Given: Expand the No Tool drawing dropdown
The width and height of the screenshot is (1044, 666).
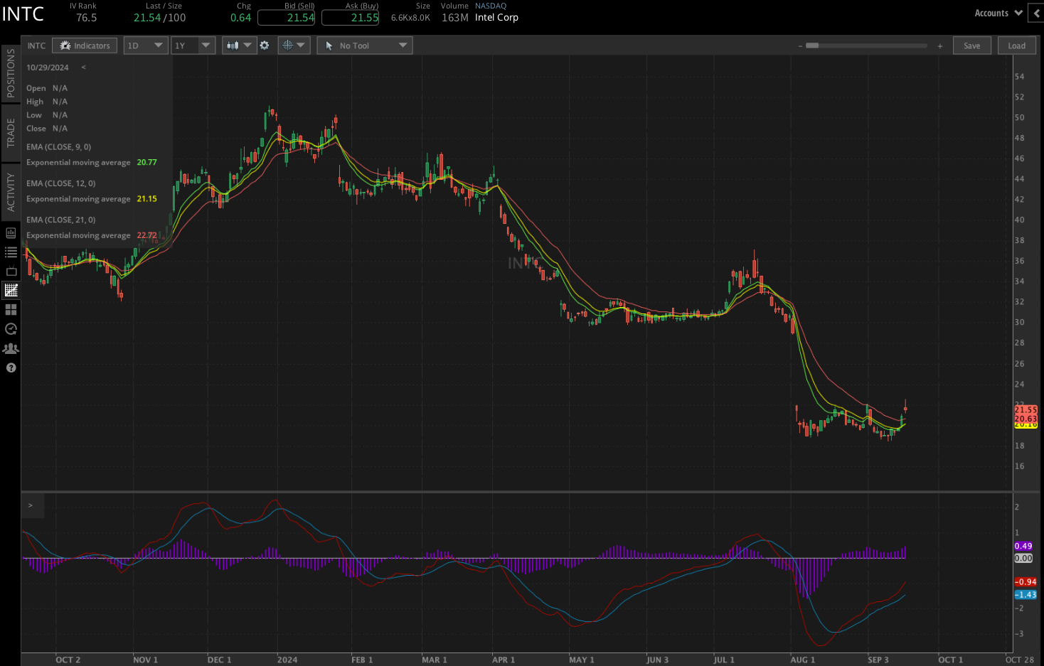Looking at the screenshot, I should click(x=365, y=45).
